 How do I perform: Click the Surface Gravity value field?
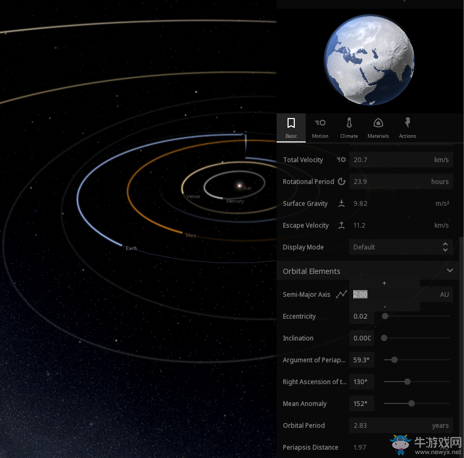click(x=401, y=203)
